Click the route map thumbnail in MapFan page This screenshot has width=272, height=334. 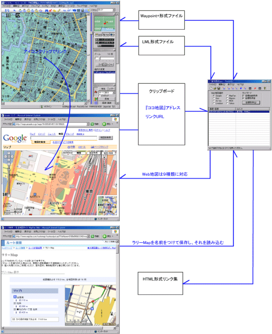91,305
